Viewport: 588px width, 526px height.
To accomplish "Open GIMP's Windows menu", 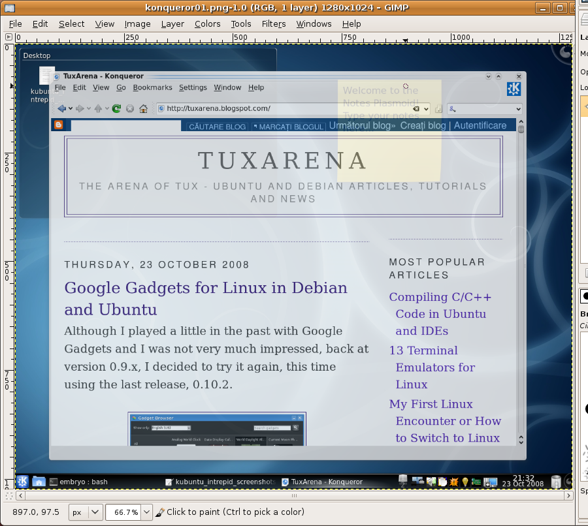I will 314,24.
